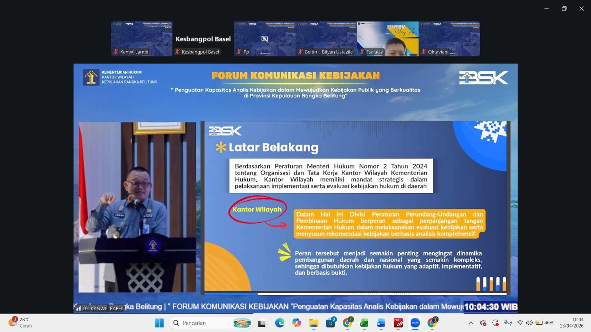
Task: Open Zoom from the taskbar
Action: click(414, 323)
